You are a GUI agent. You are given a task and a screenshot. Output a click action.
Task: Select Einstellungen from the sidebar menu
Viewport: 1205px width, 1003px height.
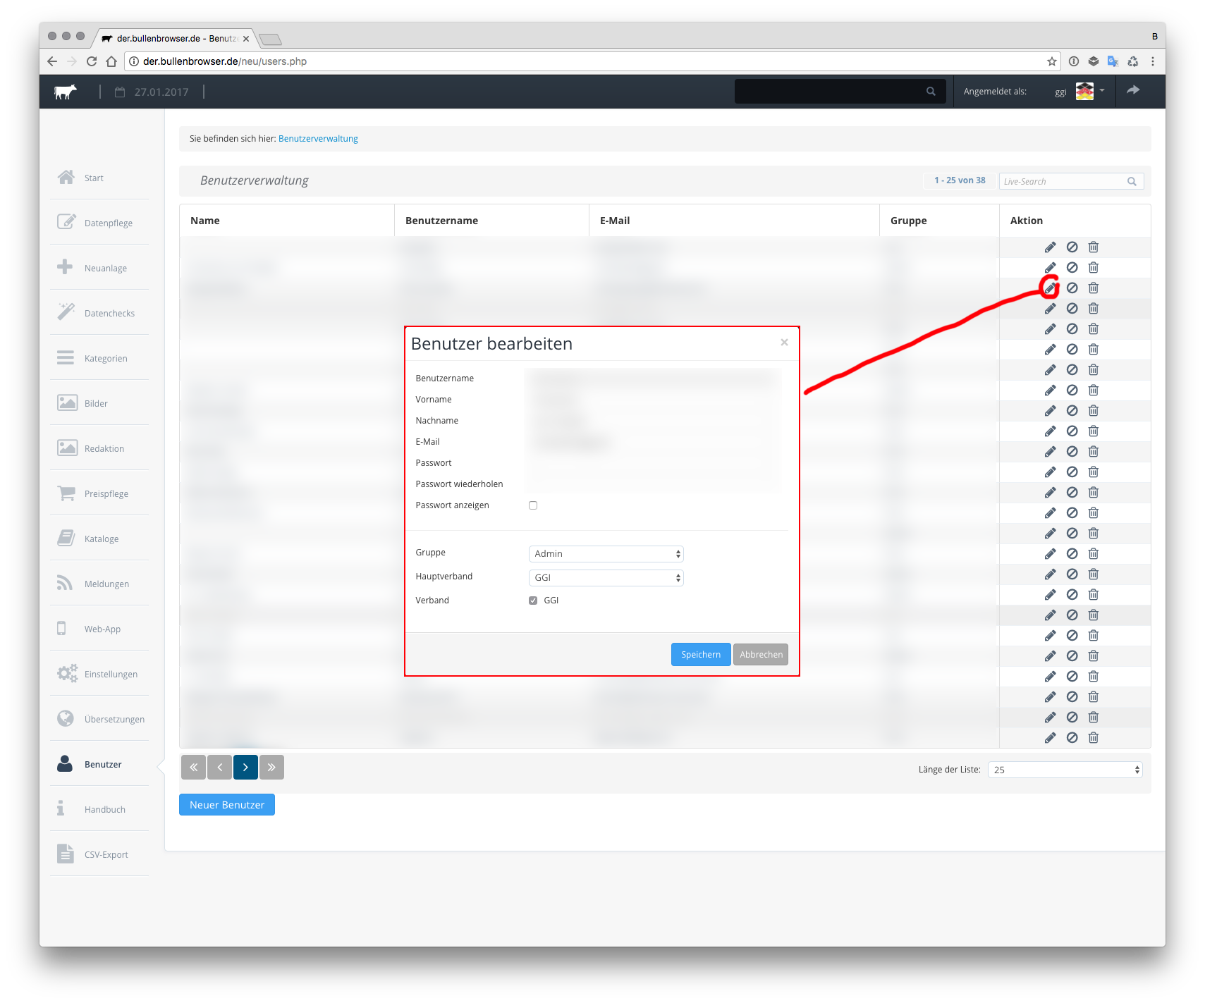[111, 675]
